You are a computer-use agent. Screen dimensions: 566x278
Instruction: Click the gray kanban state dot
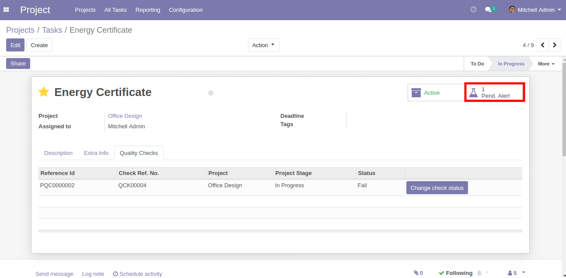coord(211,93)
